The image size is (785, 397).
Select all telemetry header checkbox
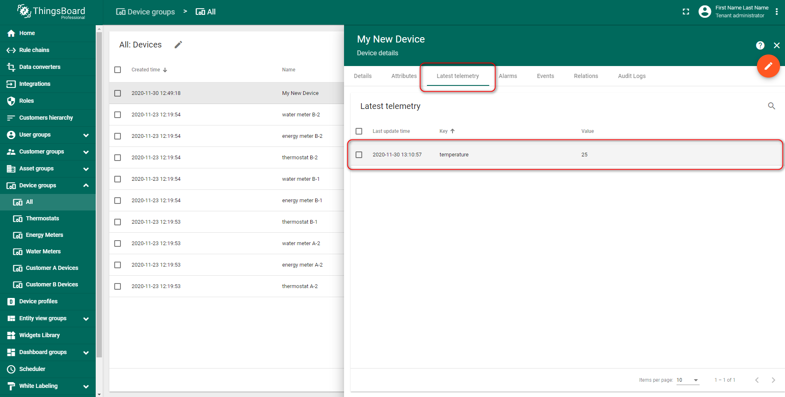359,131
